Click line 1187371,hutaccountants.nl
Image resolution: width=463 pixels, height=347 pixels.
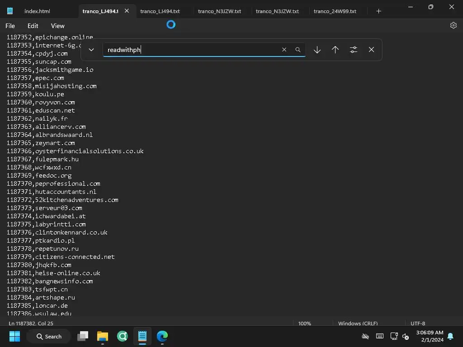52,192
